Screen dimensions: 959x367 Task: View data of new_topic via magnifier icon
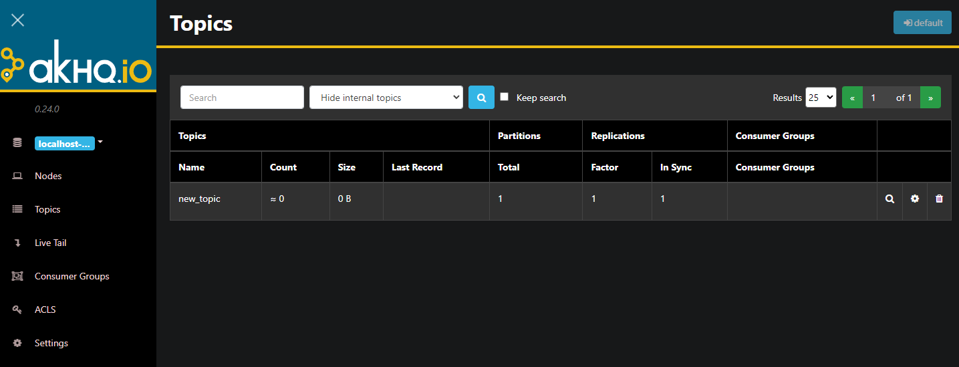889,199
